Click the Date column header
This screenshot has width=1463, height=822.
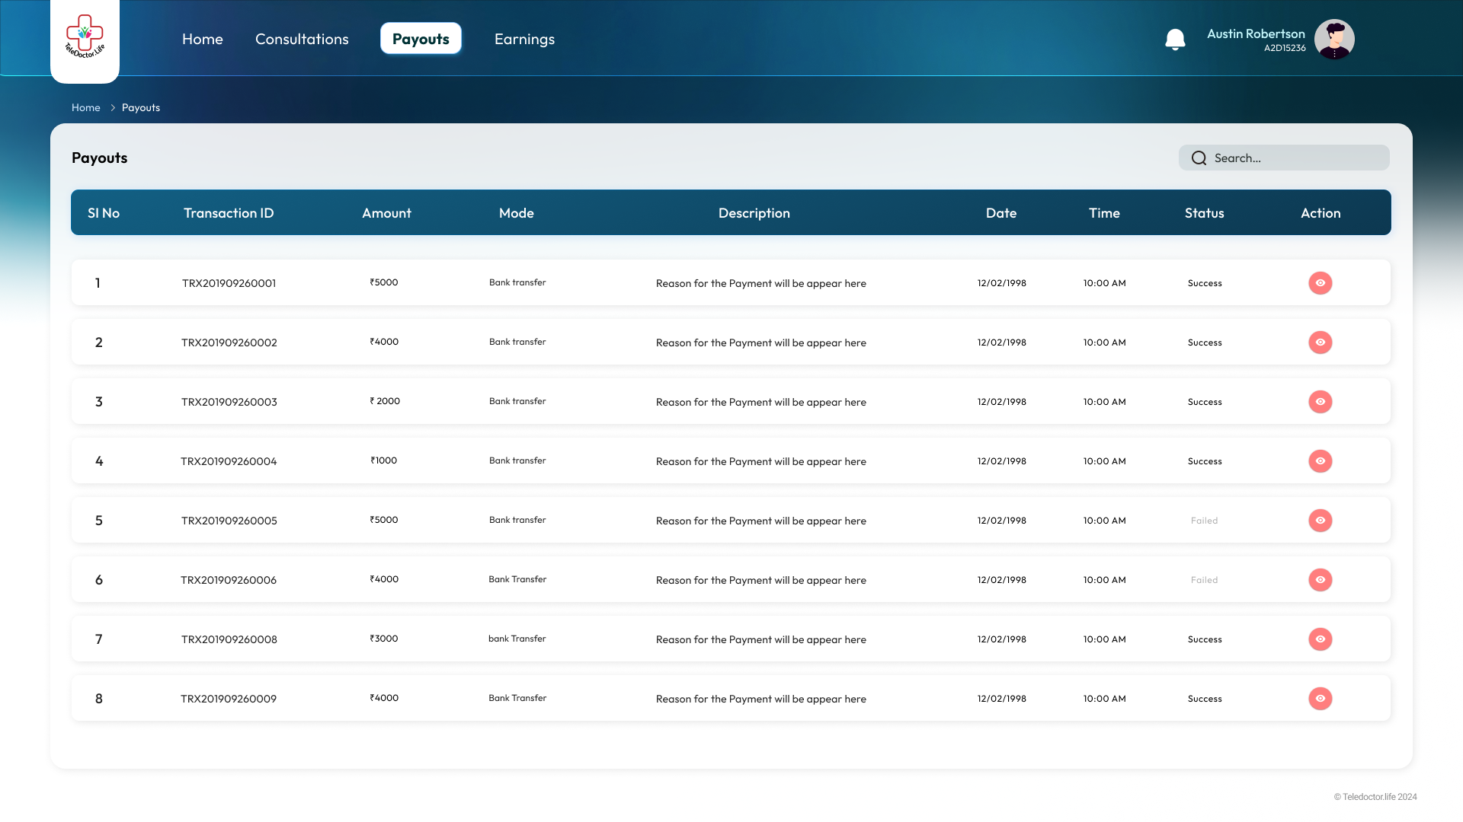1001,213
